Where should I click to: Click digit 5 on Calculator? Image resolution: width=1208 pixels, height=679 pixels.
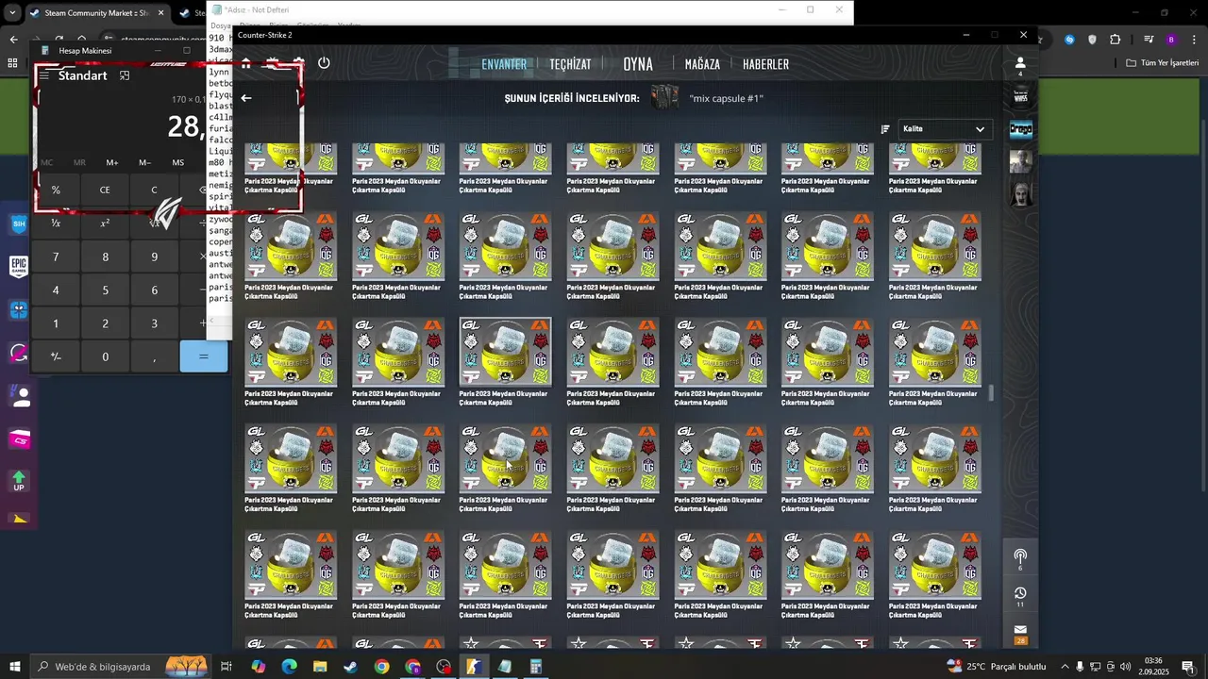(105, 290)
